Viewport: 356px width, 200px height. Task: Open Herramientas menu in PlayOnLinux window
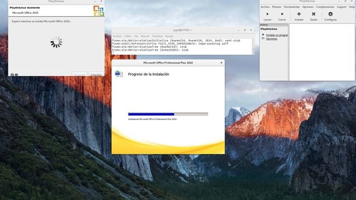tap(291, 7)
